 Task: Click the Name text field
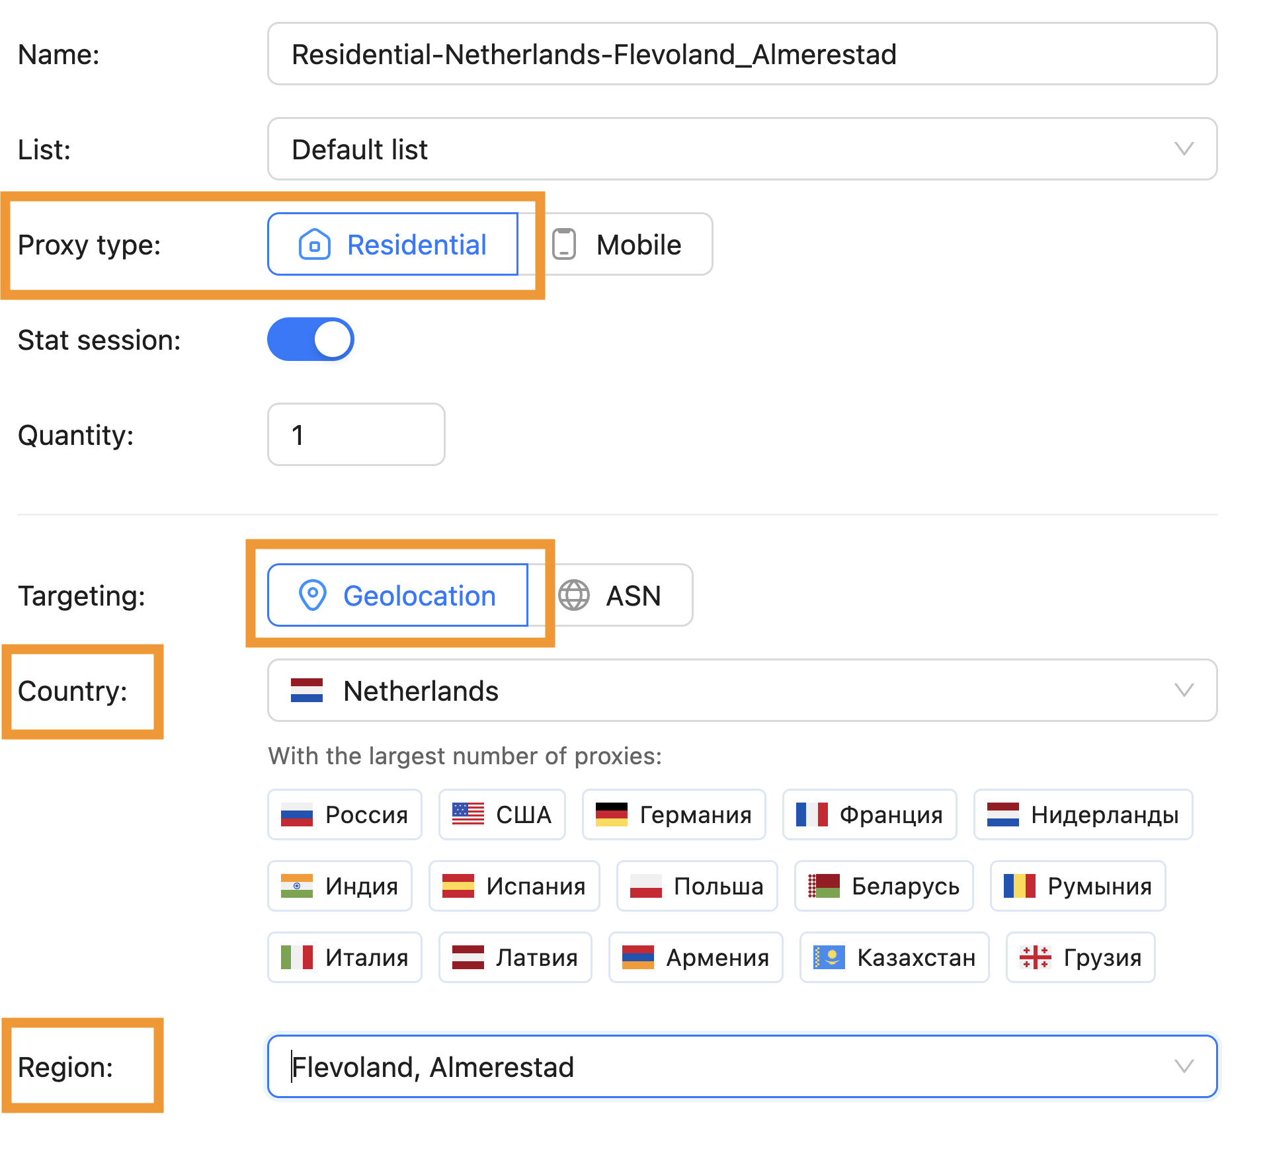pos(741,54)
